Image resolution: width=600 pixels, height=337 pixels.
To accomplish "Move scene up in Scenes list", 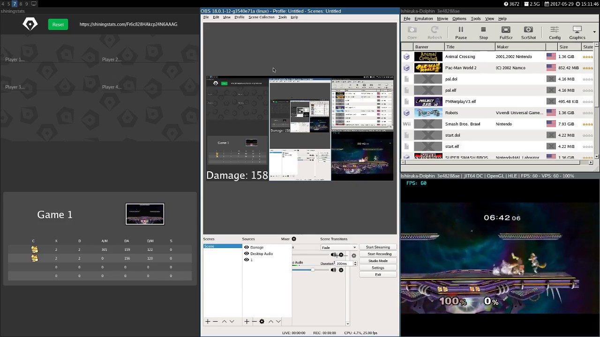I will point(224,322).
